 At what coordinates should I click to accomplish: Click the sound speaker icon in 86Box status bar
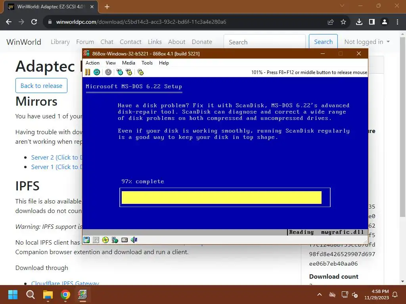[134, 240]
